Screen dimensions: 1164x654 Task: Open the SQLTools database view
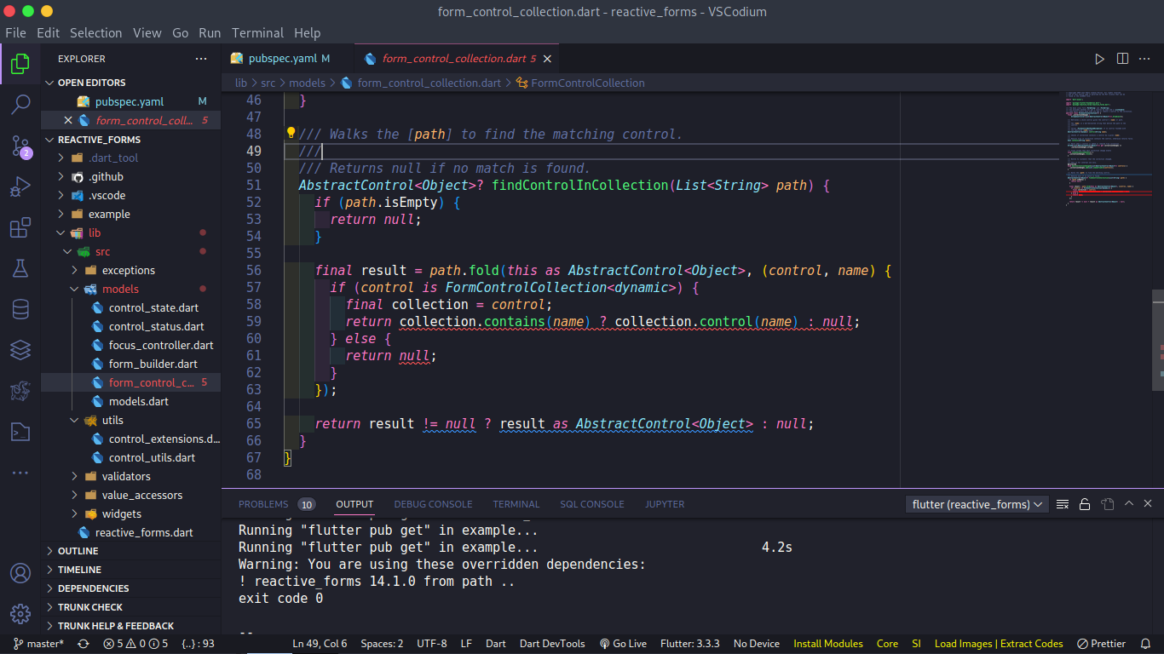[20, 309]
